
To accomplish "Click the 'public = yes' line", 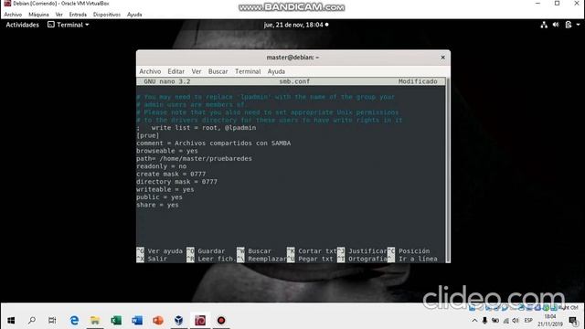I will (x=159, y=197).
